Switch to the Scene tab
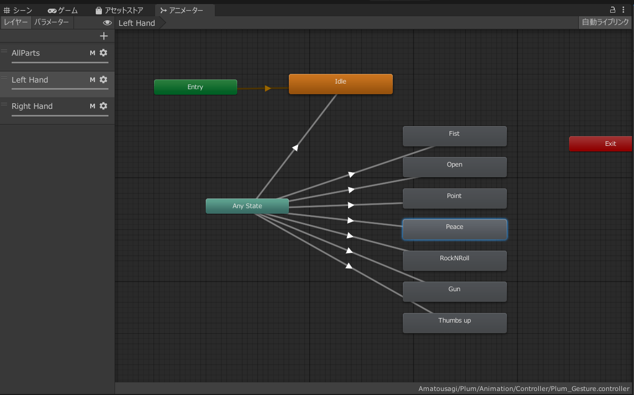This screenshot has width=634, height=395. [18, 10]
